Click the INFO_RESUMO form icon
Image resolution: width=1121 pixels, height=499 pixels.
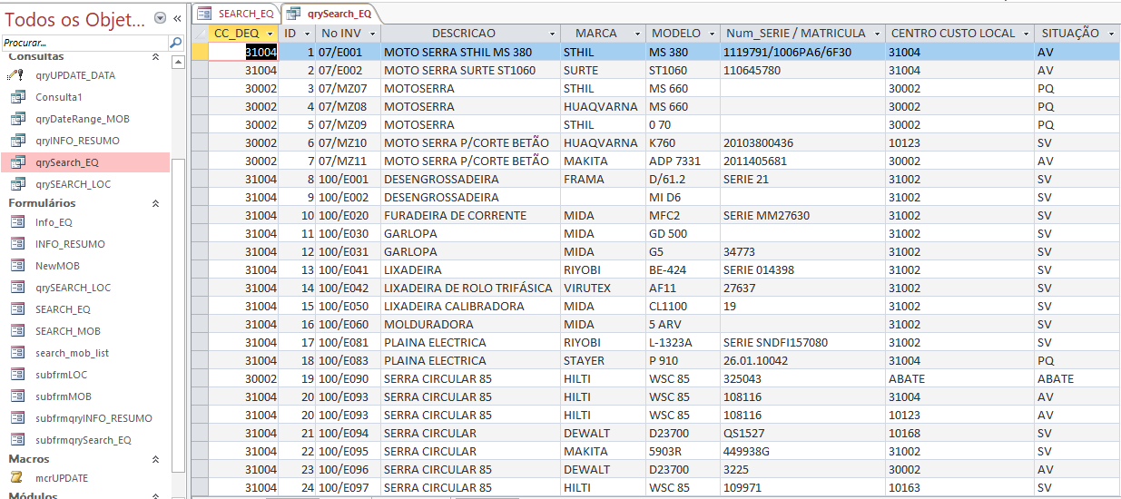[x=17, y=244]
